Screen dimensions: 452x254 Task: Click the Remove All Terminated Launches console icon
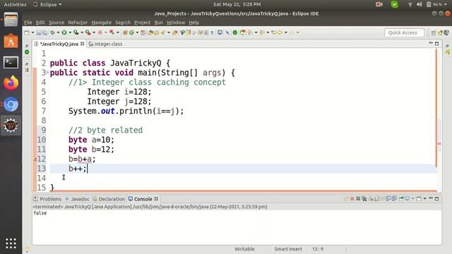click(x=364, y=199)
